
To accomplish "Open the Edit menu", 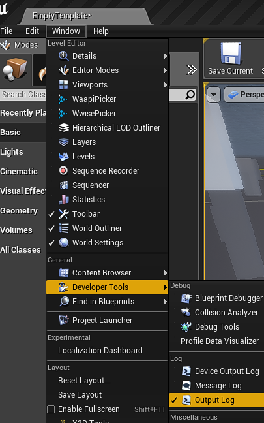I will pos(33,31).
